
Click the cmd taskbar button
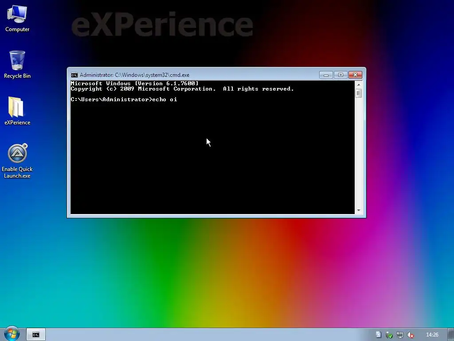click(36, 335)
